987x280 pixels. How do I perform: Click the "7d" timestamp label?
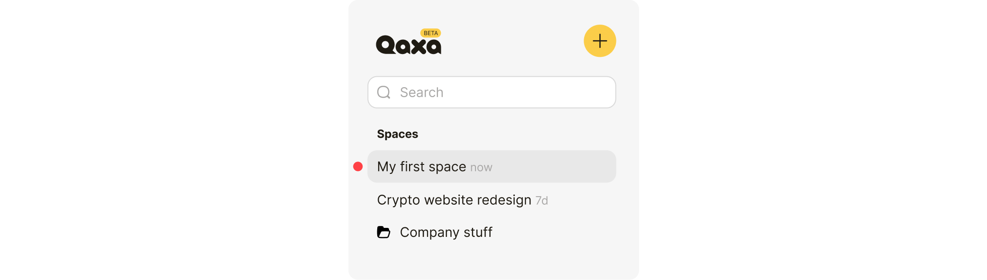pos(541,201)
